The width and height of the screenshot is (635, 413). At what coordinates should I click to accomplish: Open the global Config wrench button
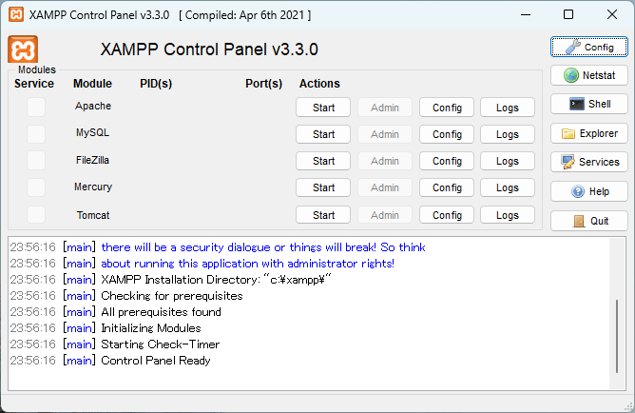pyautogui.click(x=588, y=47)
